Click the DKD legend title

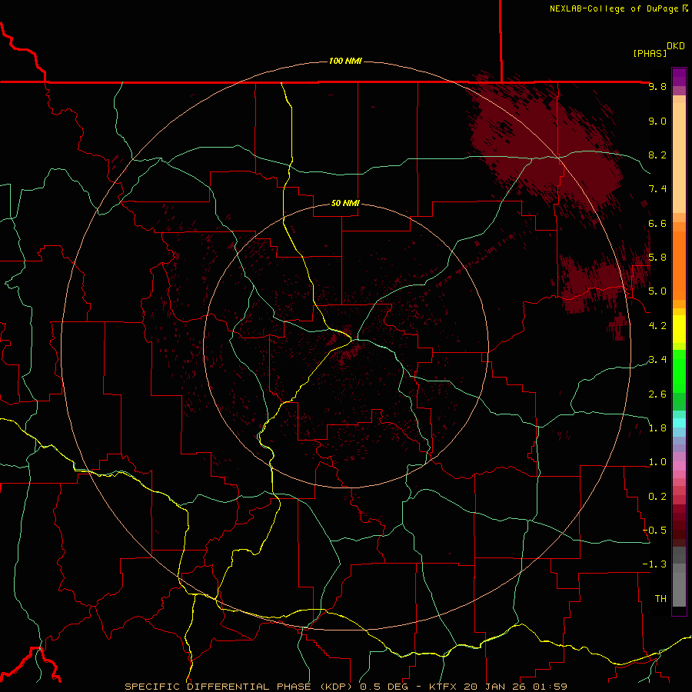click(676, 46)
